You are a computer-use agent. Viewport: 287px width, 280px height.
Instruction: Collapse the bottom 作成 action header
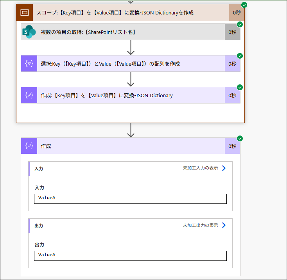point(131,146)
